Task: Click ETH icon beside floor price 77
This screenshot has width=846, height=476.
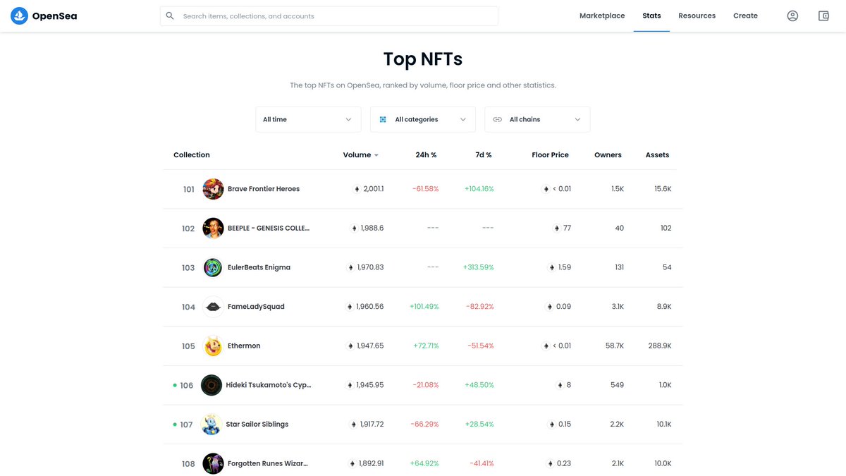Action: pyautogui.click(x=557, y=228)
